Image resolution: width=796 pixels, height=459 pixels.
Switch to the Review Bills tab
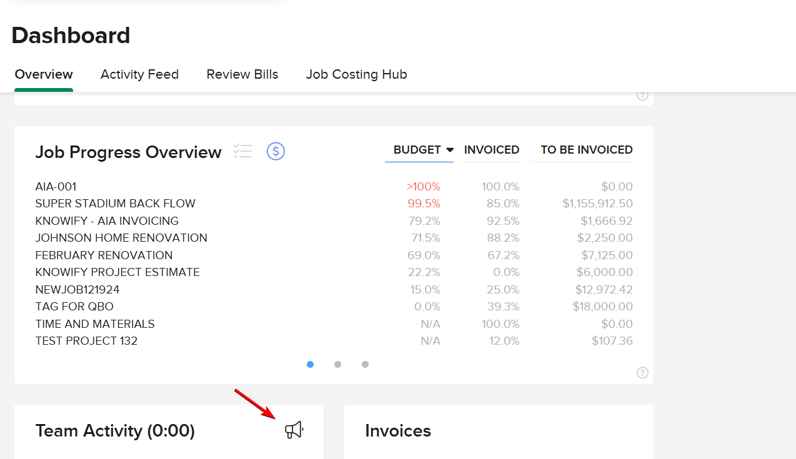click(242, 74)
